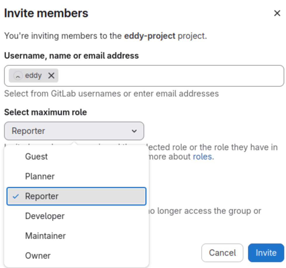
Task: Choose the Maintainer role option
Action: 76,236
